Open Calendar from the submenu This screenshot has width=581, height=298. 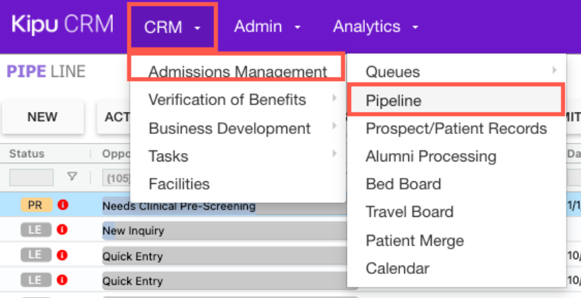click(x=397, y=268)
